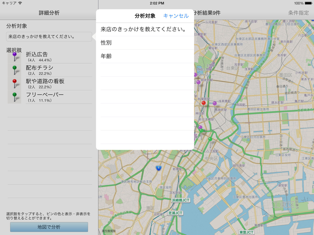314x235 pixels.
Task: Toggle the フリーペーパー choice row
Action: pos(50,97)
